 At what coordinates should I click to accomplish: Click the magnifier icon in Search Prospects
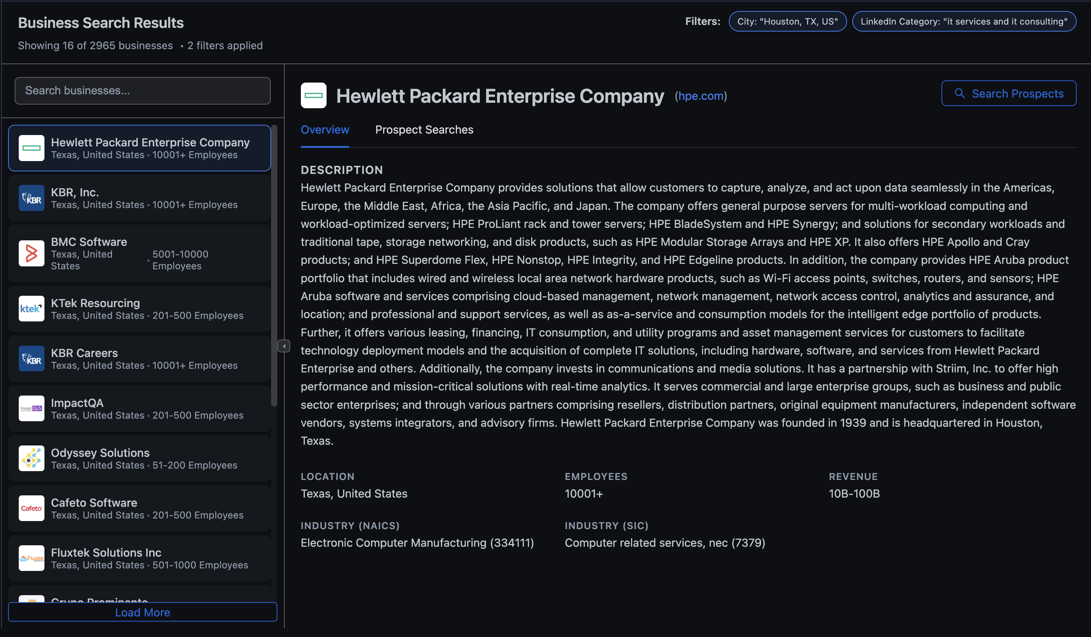coord(959,94)
